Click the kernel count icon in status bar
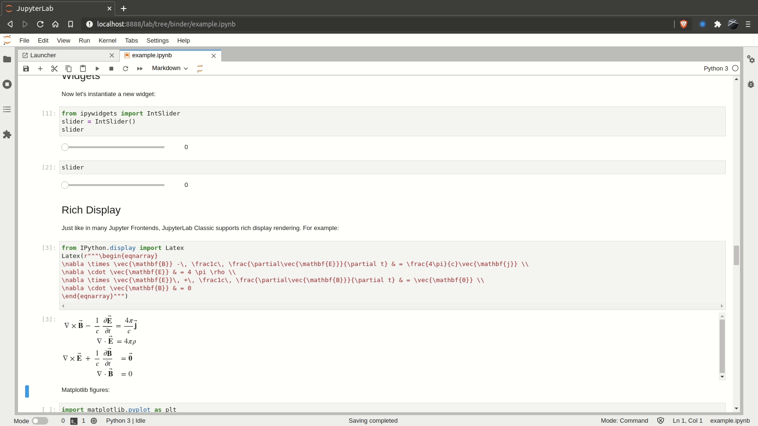This screenshot has width=758, height=426. (x=94, y=421)
